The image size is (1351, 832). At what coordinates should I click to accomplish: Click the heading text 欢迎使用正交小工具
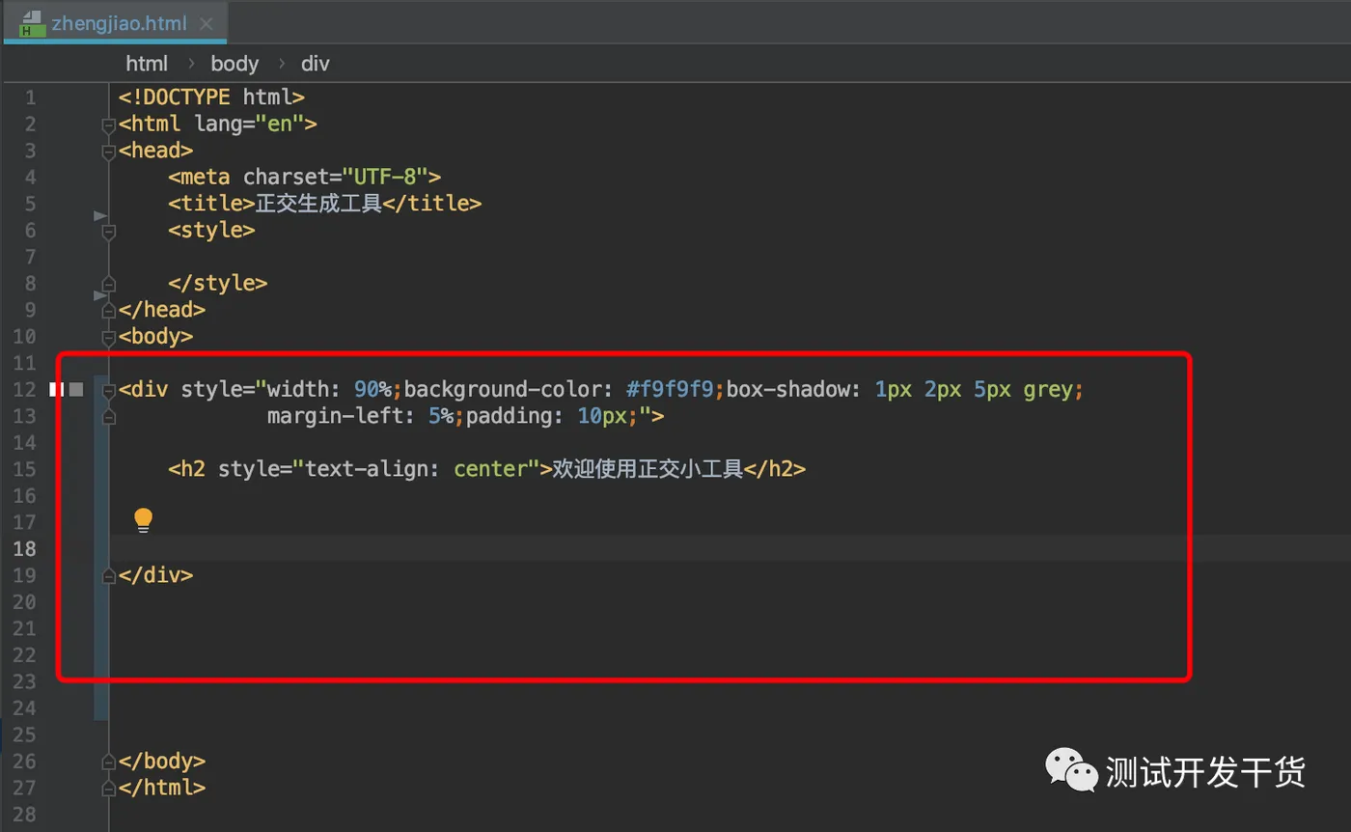coord(648,469)
